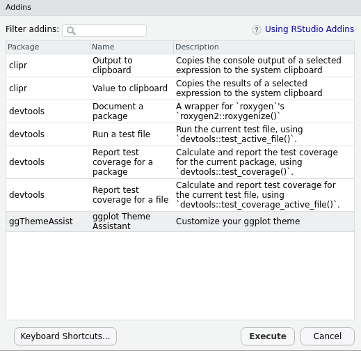Screen dimensions: 361x351
Task: Click the devtools::test_coverage_active_file() description
Action: click(x=258, y=195)
